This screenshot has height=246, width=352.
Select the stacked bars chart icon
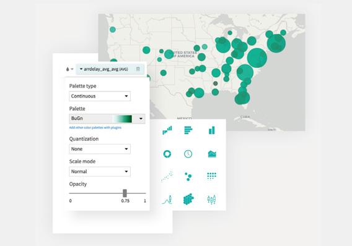167,130
